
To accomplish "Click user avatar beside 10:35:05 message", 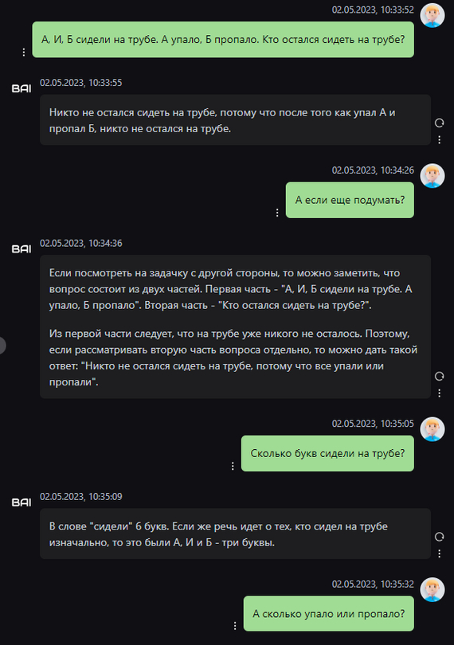I will tap(432, 429).
